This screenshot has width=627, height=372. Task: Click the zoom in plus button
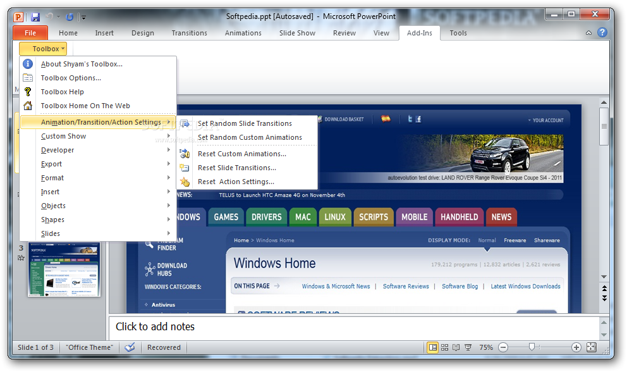point(576,347)
